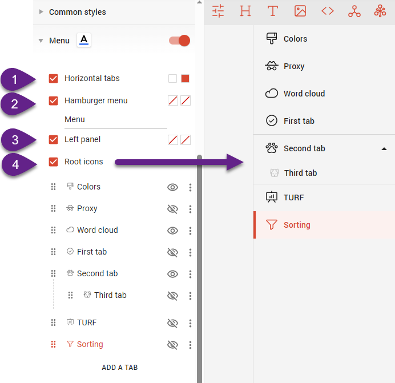Click the Hamburger menu label text field

coord(115,120)
